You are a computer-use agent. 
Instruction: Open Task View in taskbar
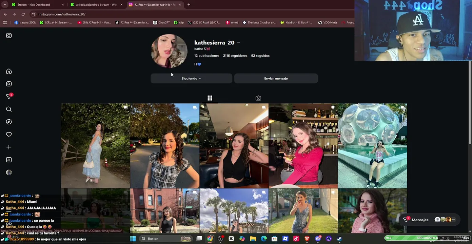(x=199, y=239)
